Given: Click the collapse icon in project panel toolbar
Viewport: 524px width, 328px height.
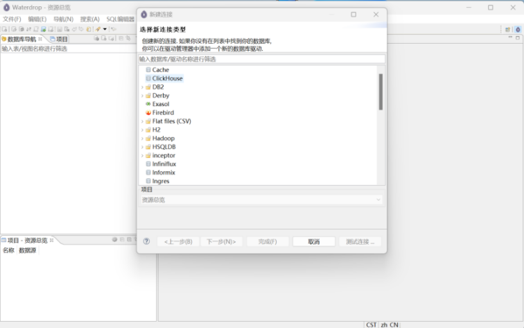Looking at the screenshot, I should [122, 239].
